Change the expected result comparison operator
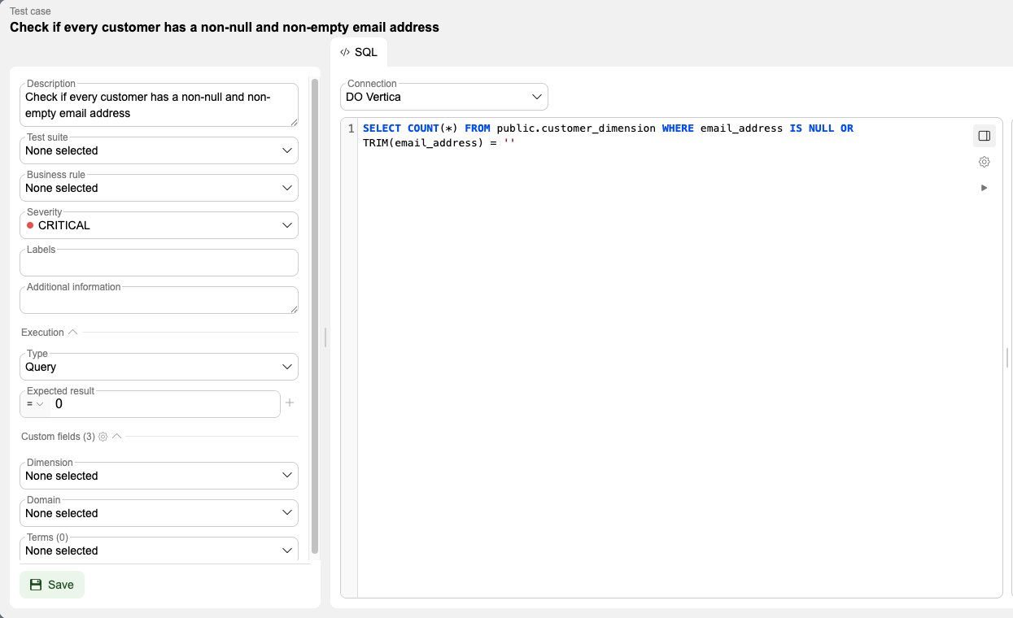Viewport: 1013px width, 618px height. (35, 404)
